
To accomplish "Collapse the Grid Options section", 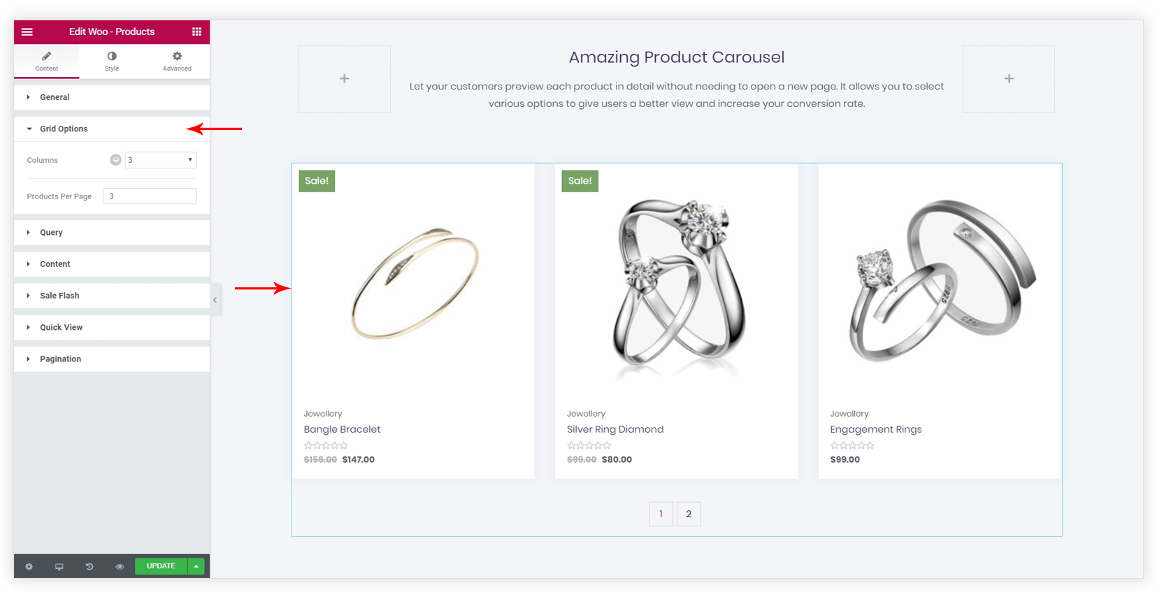I will 112,129.
